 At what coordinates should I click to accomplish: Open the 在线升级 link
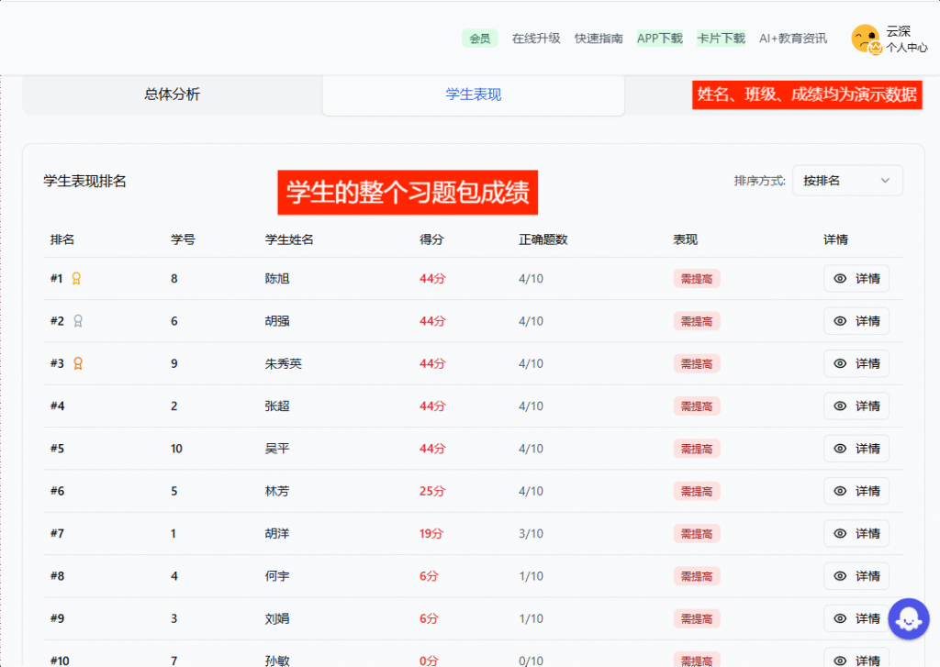(536, 39)
